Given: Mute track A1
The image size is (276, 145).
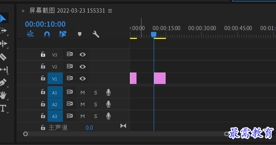Looking at the screenshot, I should click(82, 92).
